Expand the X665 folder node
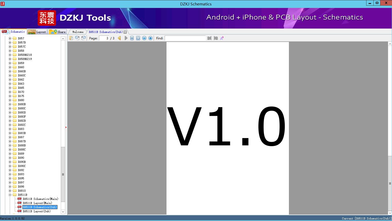The image size is (392, 221). (10, 88)
